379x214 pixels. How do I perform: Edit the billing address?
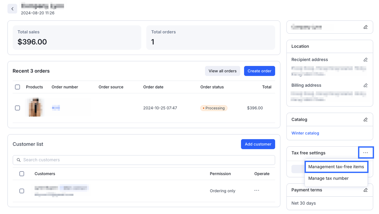(x=365, y=85)
